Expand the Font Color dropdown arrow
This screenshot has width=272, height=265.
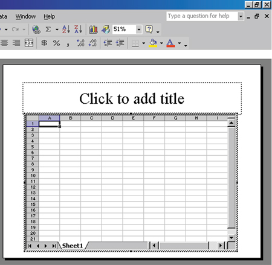click(180, 43)
